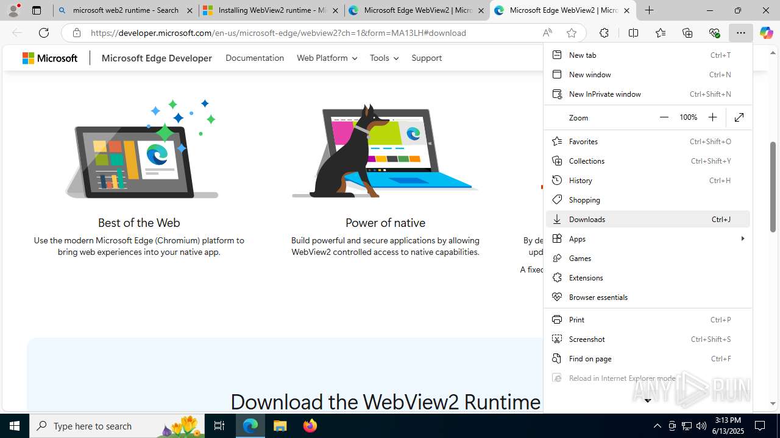
Task: Click Power of native dog illustration
Action: point(384,151)
